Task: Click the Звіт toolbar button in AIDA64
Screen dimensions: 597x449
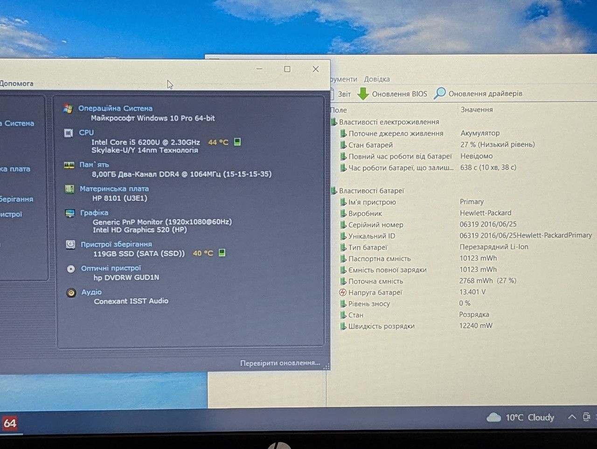Action: pyautogui.click(x=340, y=94)
